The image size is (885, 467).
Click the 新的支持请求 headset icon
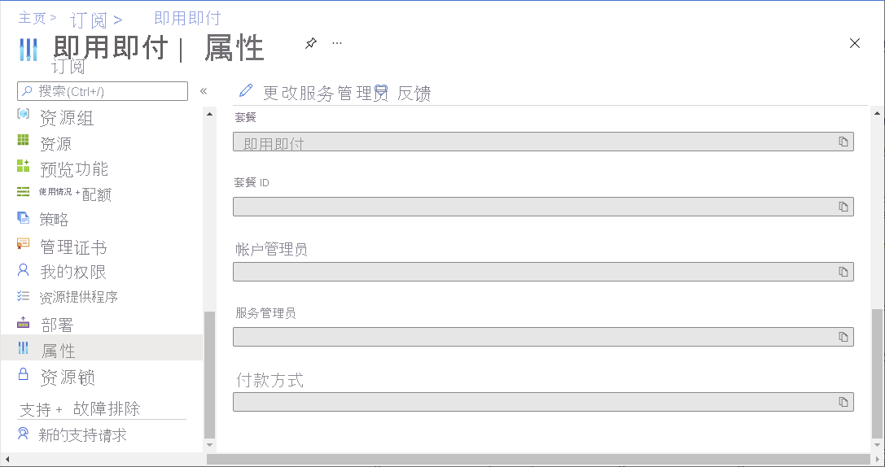pos(23,433)
